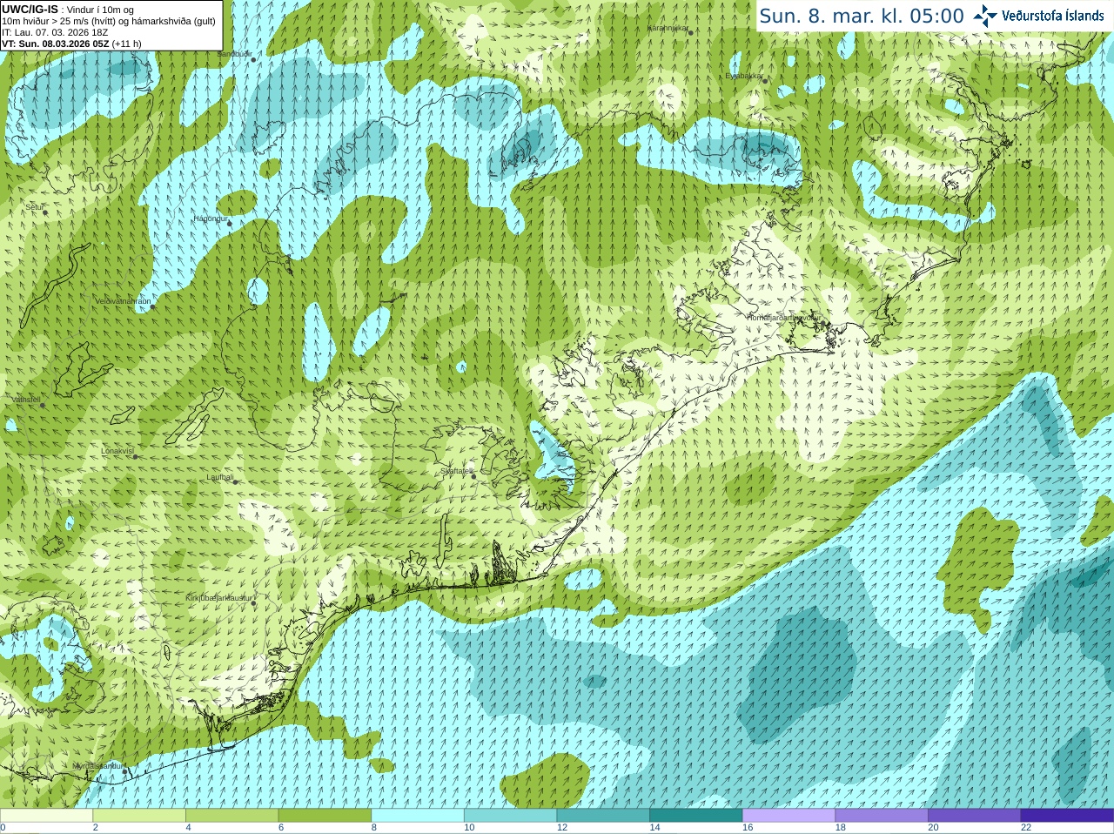Image resolution: width=1114 pixels, height=834 pixels.
Task: Click the 'Sandbúðir' station label
Action: (x=234, y=54)
